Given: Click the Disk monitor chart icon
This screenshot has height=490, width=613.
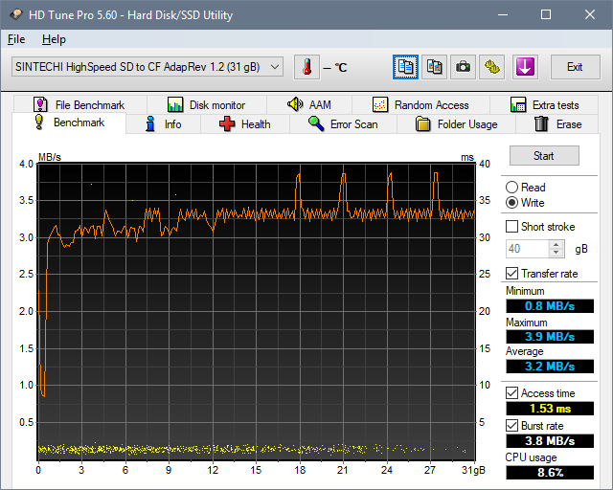Looking at the screenshot, I should 175,104.
